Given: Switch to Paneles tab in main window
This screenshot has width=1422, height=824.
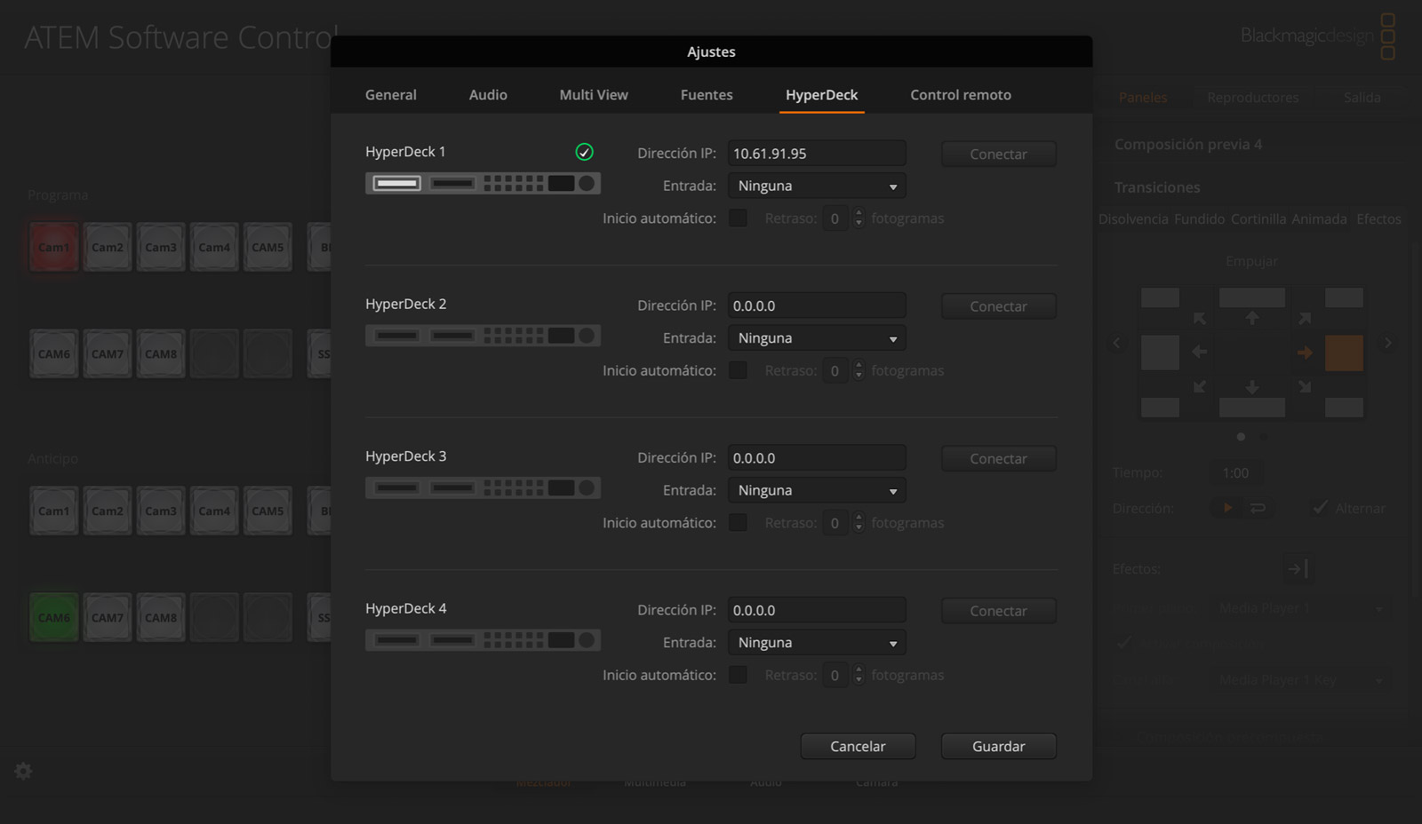Looking at the screenshot, I should point(1143,98).
